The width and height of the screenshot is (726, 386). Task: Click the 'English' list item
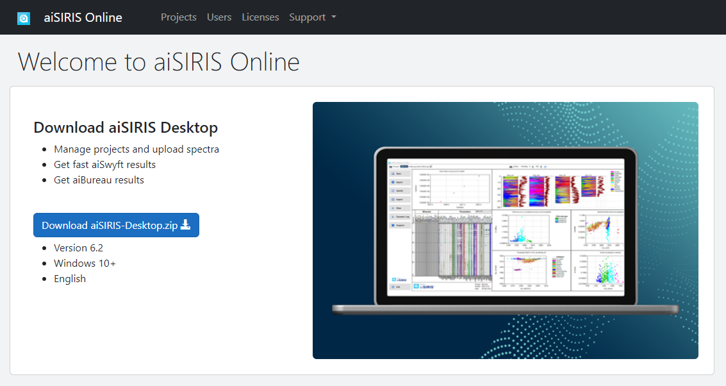69,279
